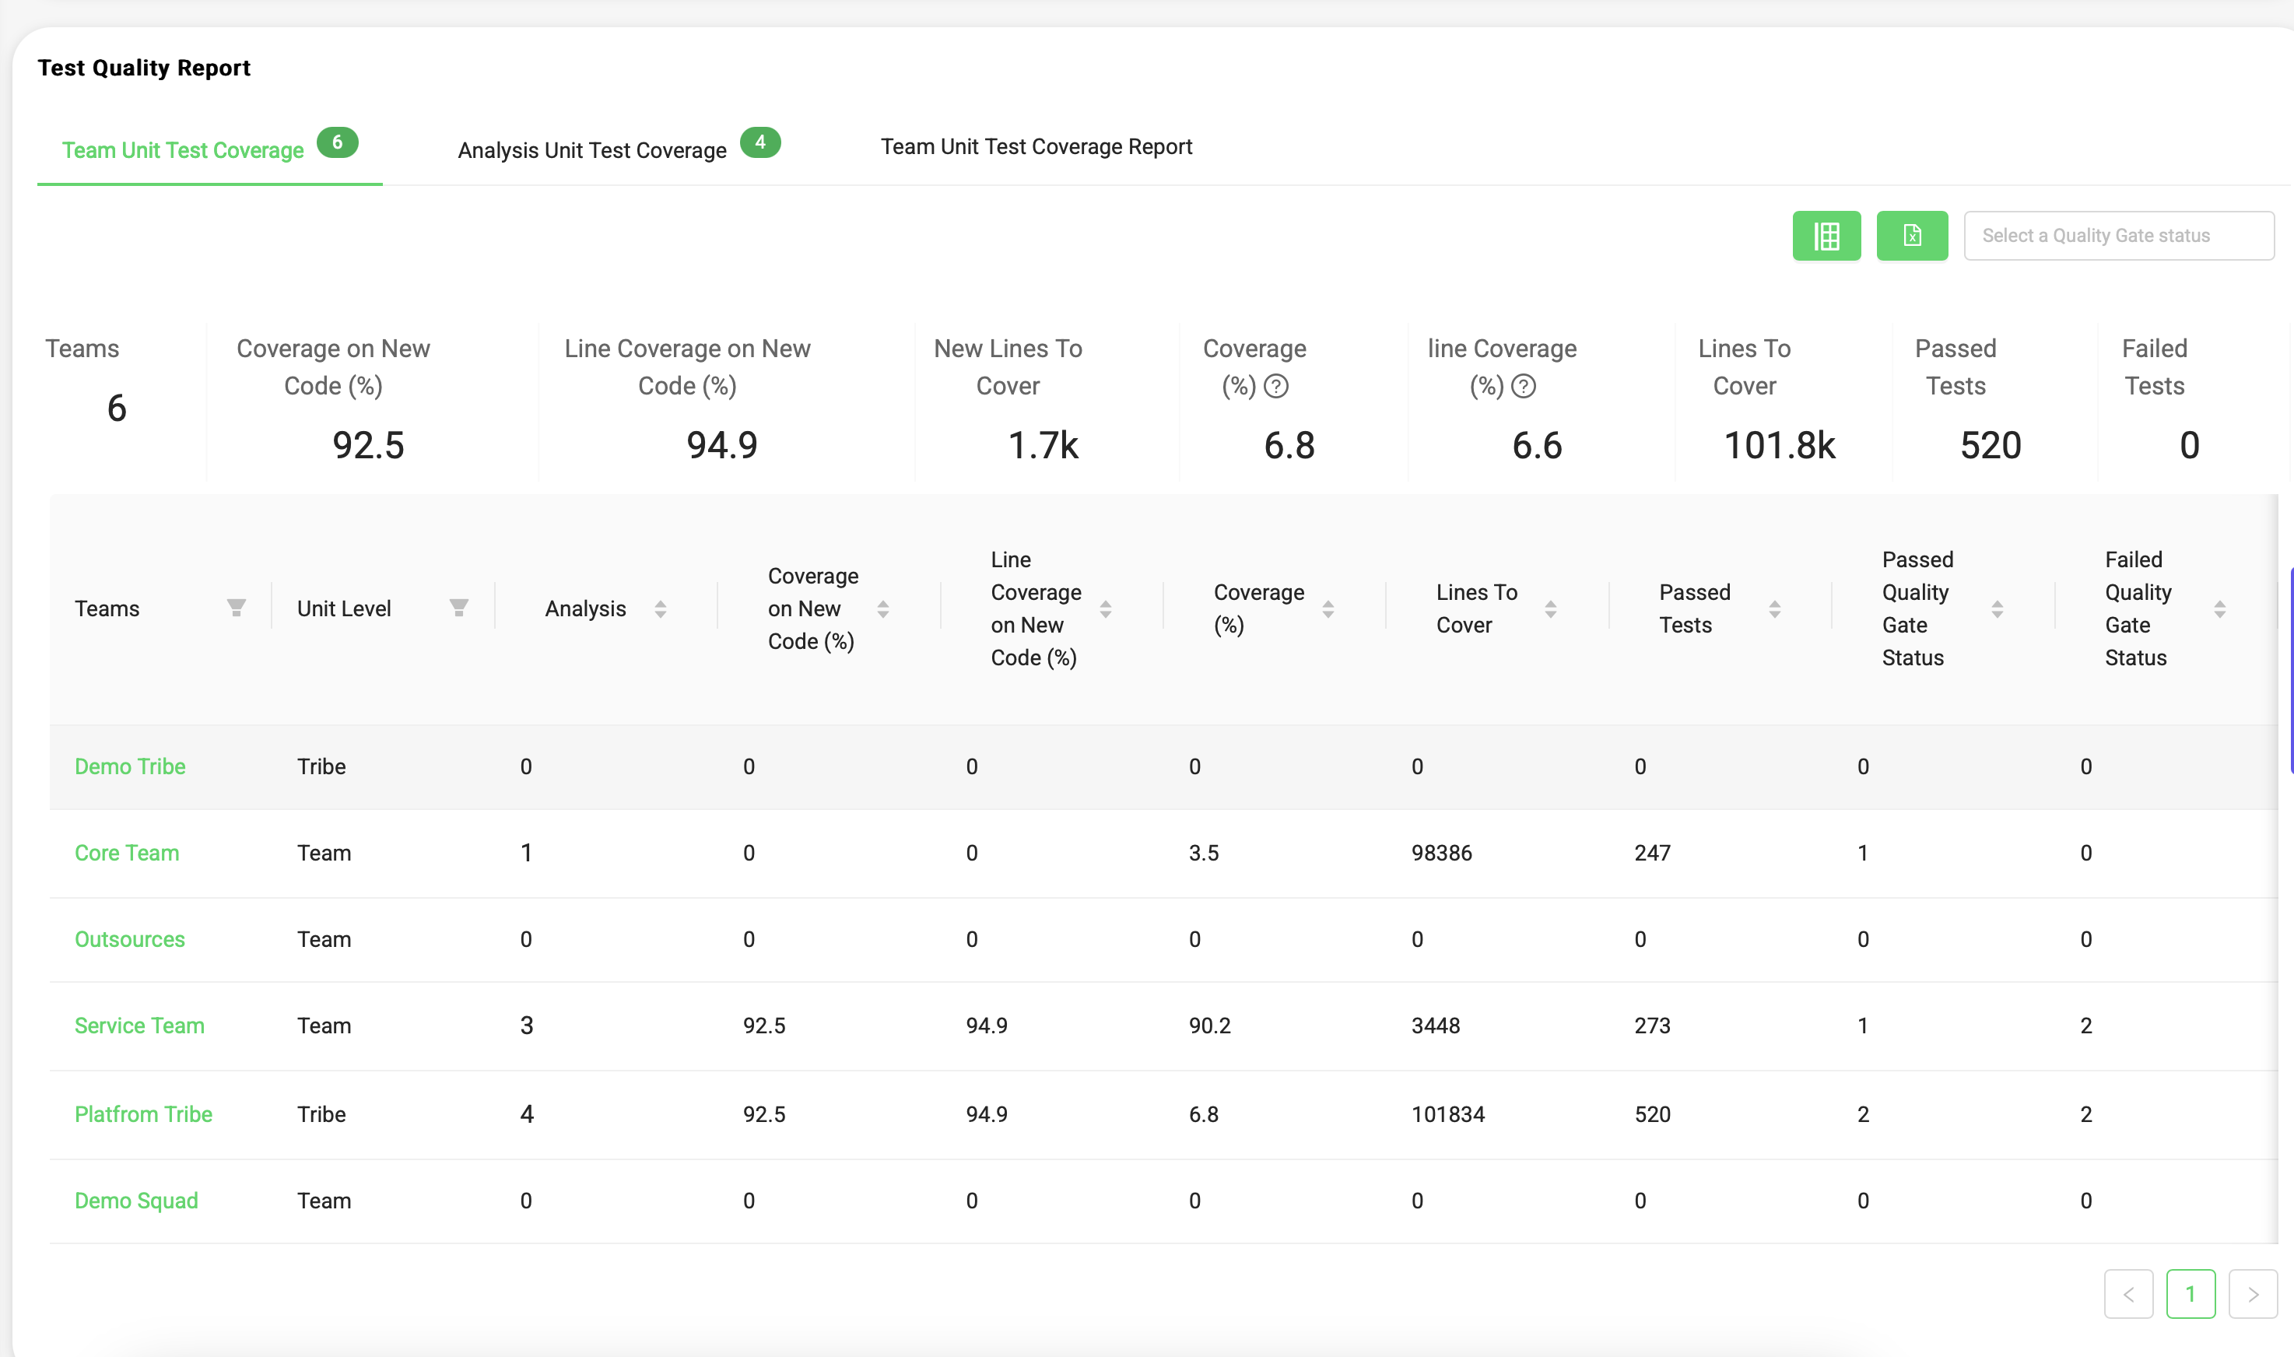
Task: Click the Excel export icon button
Action: point(1911,236)
